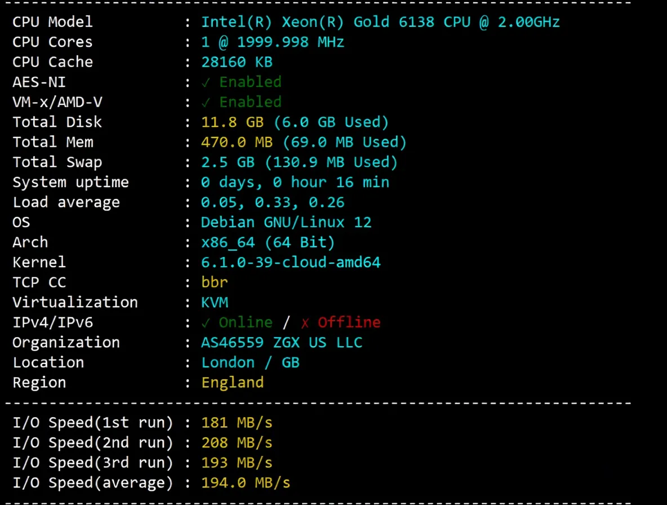Click the kernel version 6.1.0-39-cloud-amd64
Screen dimensions: 667x505
291,262
